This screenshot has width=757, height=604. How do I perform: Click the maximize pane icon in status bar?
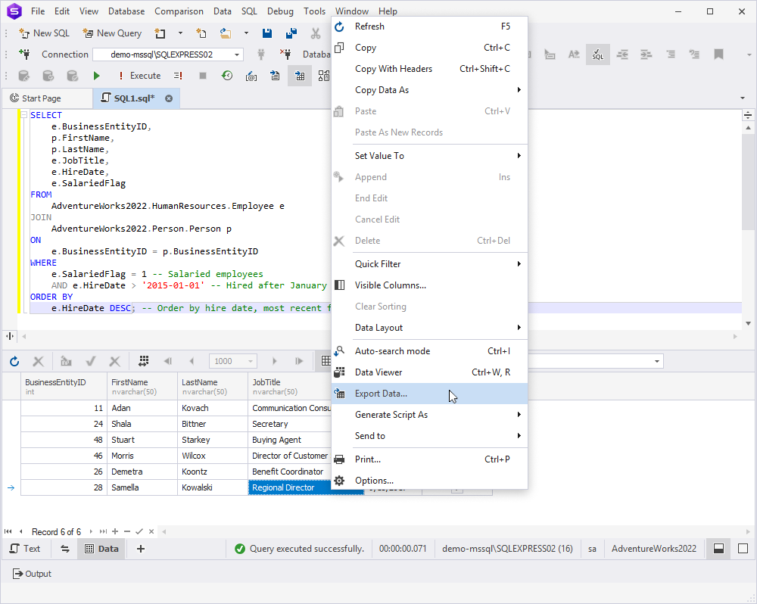(743, 549)
